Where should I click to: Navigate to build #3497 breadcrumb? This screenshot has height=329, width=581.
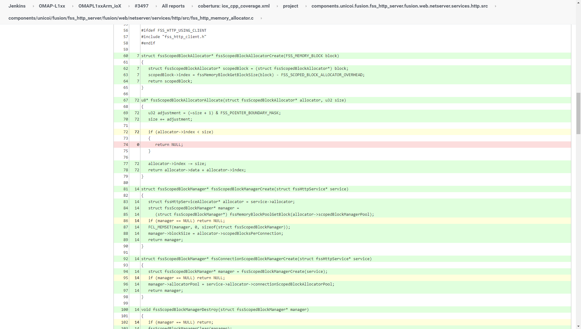click(x=141, y=6)
